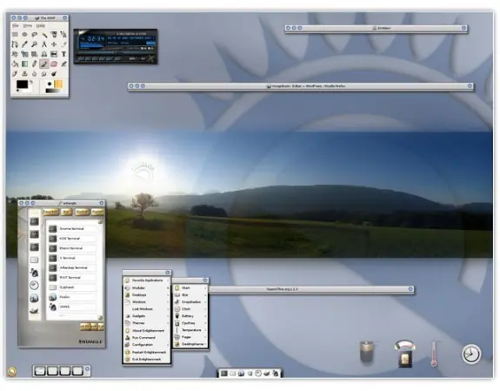Image resolution: width=500 pixels, height=391 pixels.
Task: Click the large clock gadget on desktop
Action: [x=471, y=354]
